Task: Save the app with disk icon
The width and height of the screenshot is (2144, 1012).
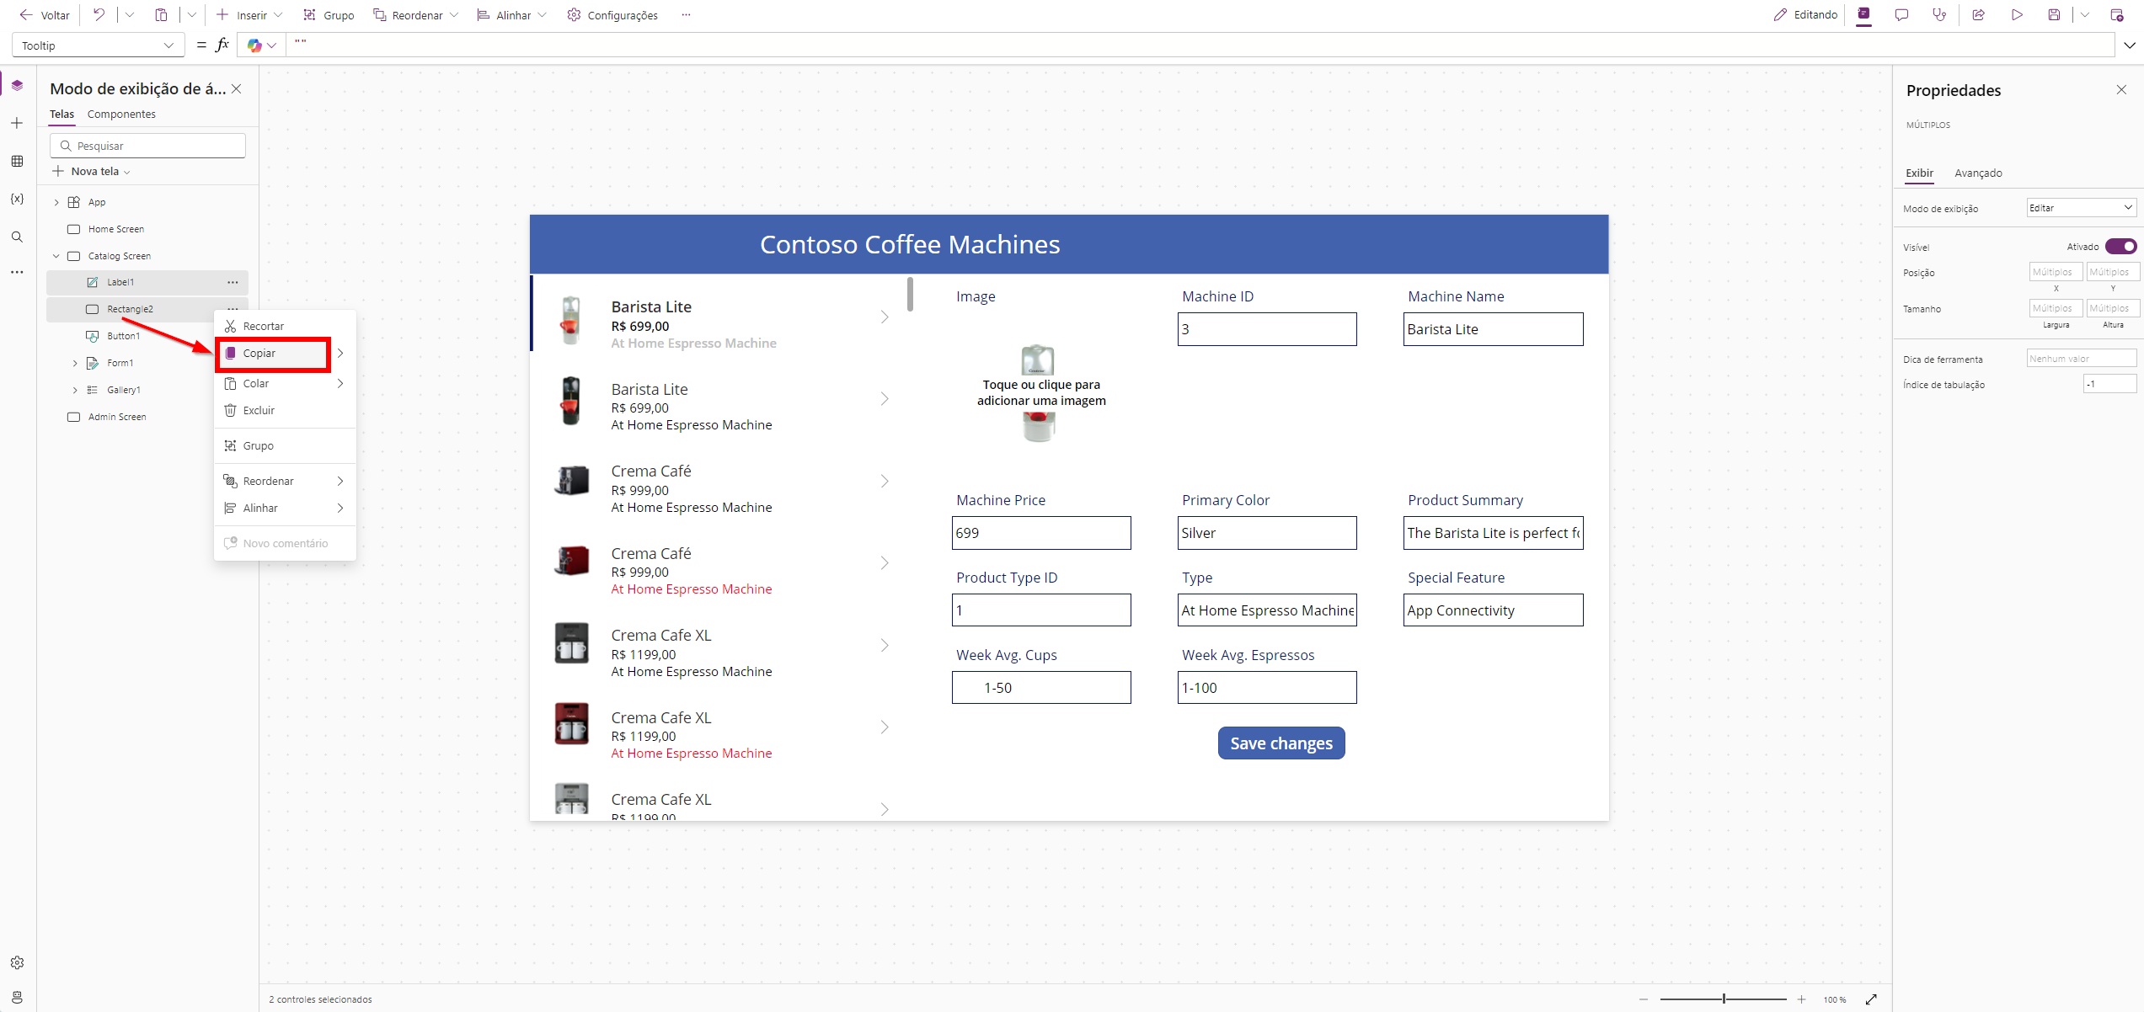Action: tap(2054, 15)
